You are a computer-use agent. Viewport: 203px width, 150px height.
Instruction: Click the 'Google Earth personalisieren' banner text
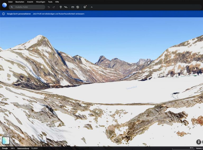click(19, 14)
